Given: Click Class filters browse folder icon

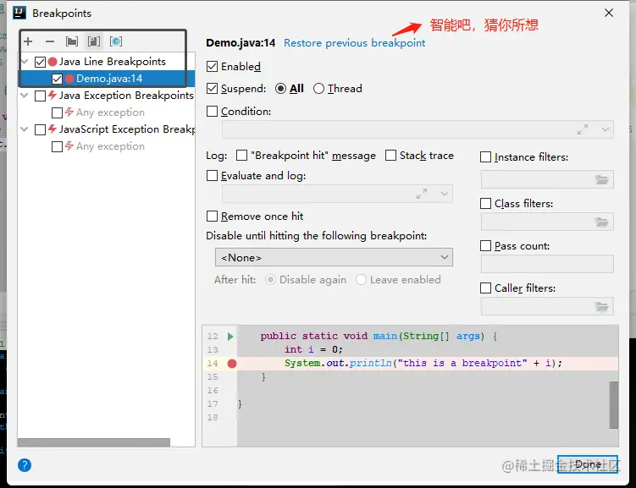Looking at the screenshot, I should click(x=601, y=222).
